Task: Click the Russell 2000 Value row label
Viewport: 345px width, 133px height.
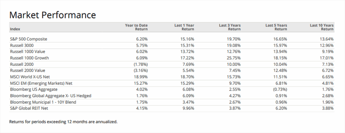Action: click(28, 71)
